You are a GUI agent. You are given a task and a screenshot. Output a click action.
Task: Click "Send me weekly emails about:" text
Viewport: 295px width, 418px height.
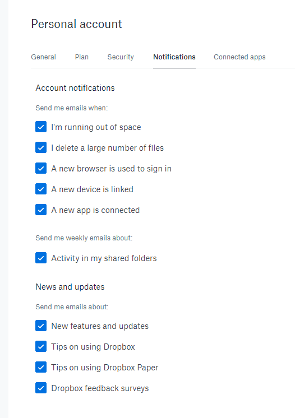click(84, 238)
